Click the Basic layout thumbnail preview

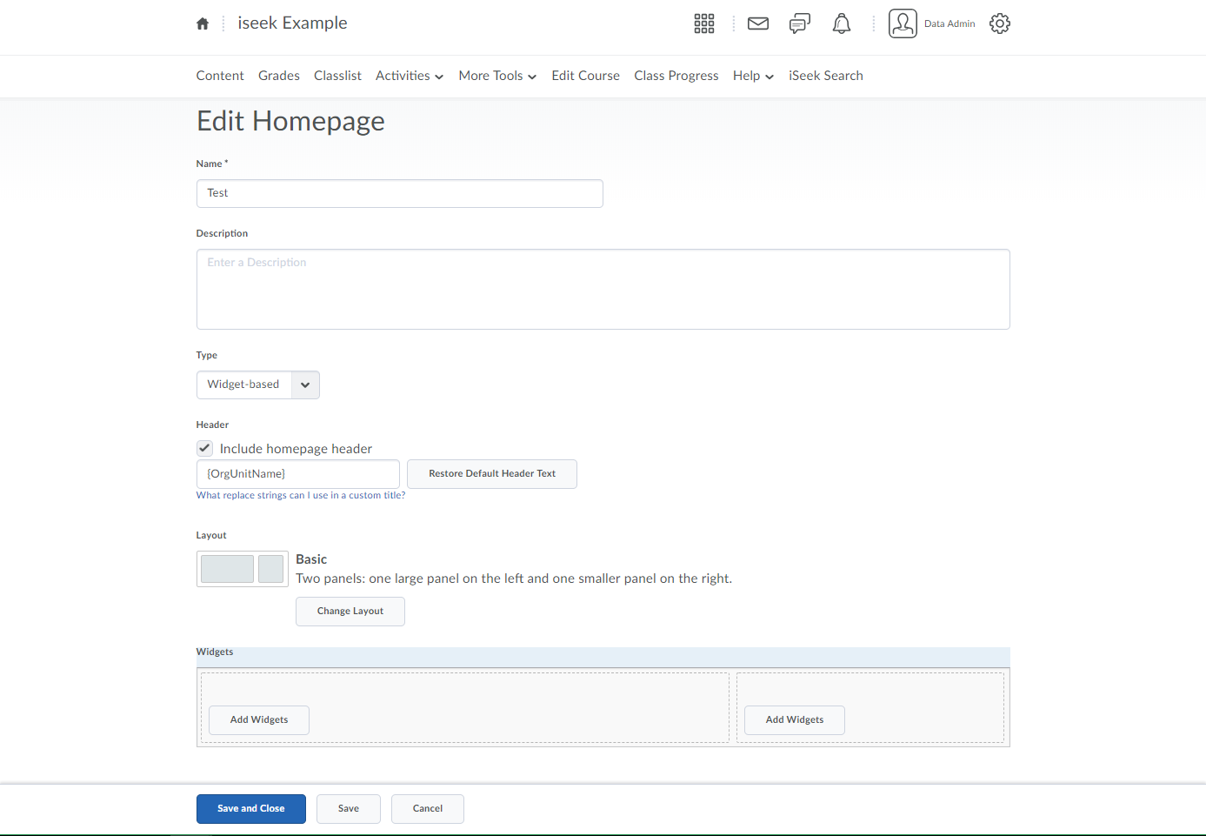[x=242, y=569]
